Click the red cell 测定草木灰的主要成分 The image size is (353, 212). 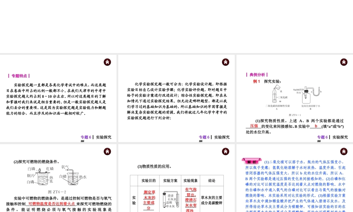click(149, 200)
